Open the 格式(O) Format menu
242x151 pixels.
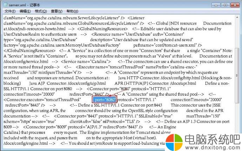[x=41, y=11]
